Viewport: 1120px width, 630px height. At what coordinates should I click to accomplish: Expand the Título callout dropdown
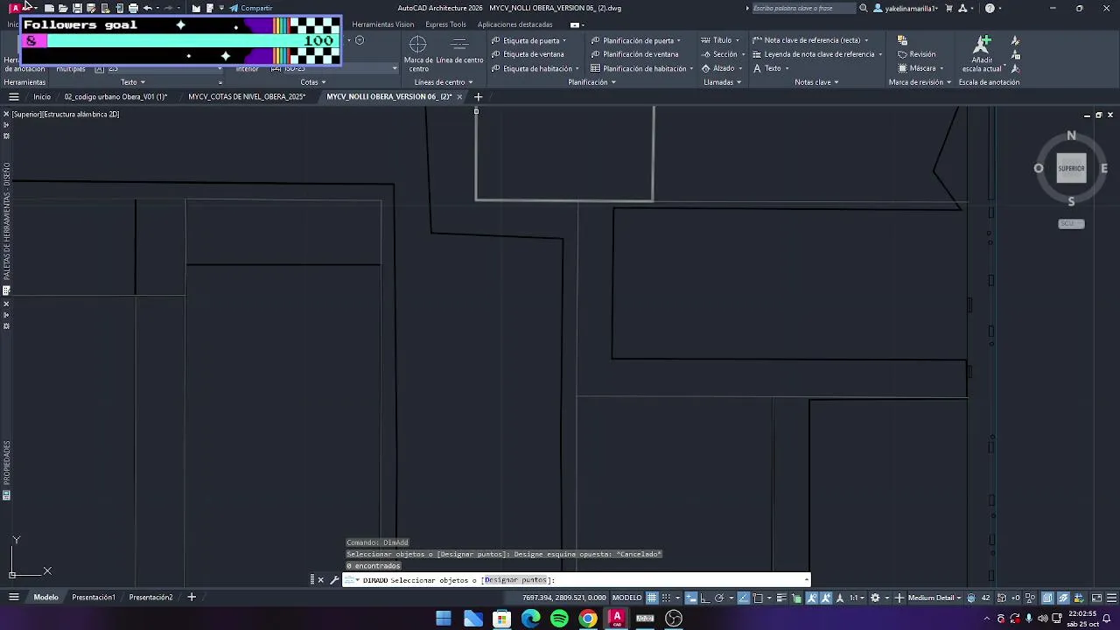[x=738, y=40]
